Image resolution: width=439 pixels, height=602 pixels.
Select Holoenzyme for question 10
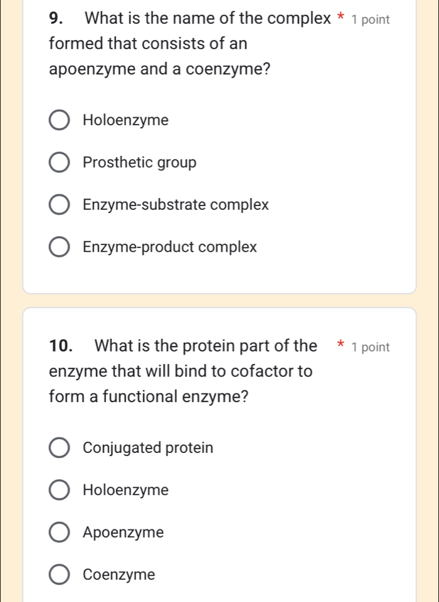pyautogui.click(x=59, y=490)
